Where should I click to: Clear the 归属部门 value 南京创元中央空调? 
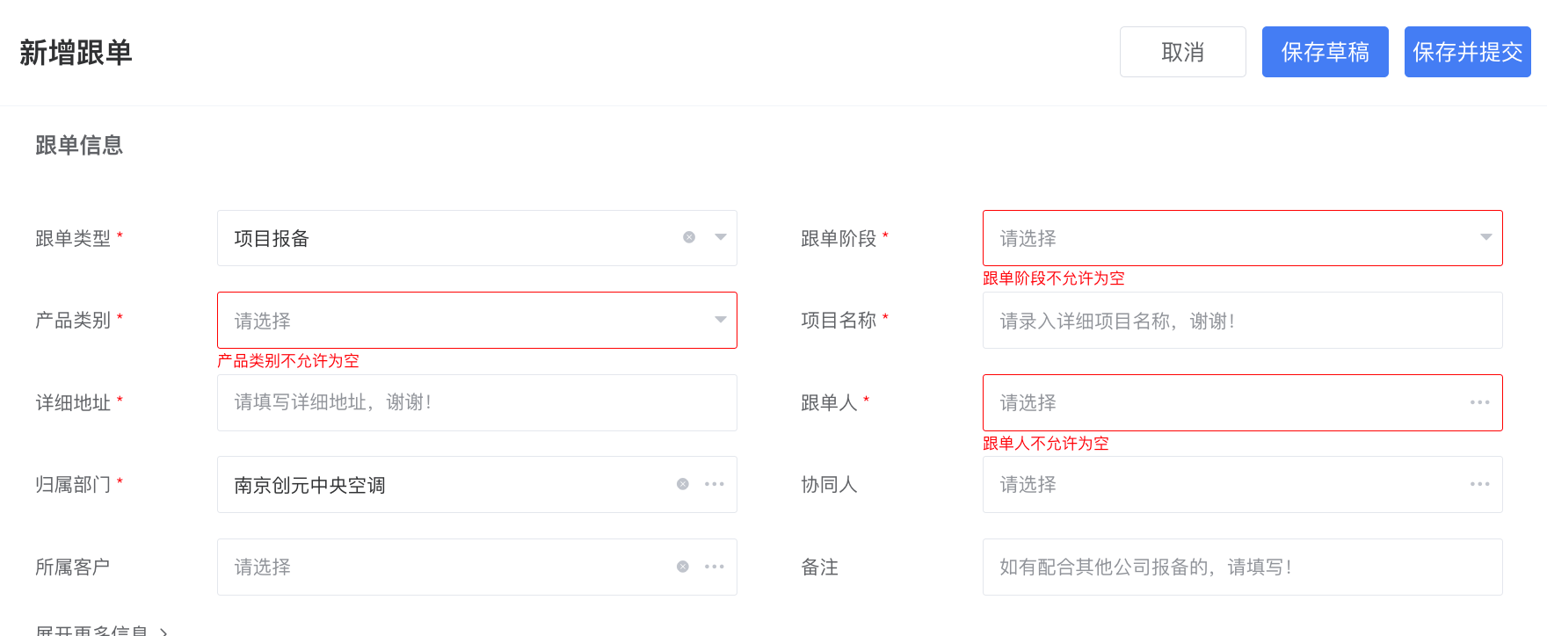[x=683, y=484]
